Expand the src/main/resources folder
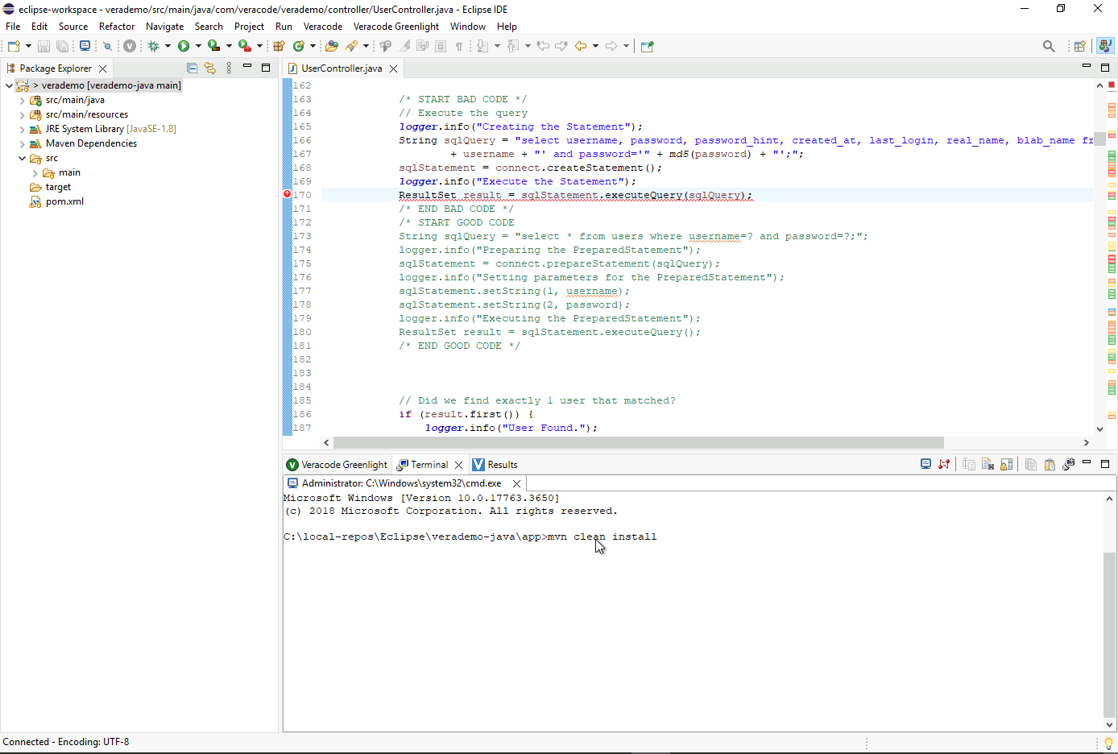This screenshot has height=754, width=1118. [22, 114]
